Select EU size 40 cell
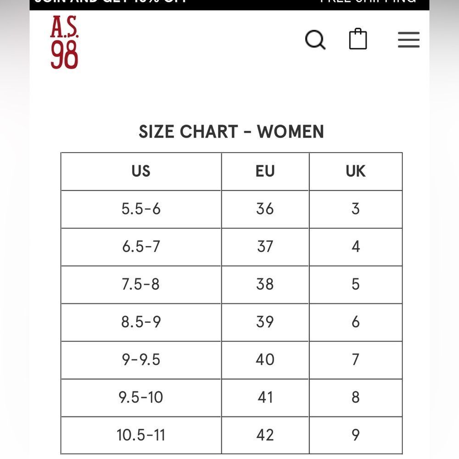The height and width of the screenshot is (459, 459). (x=265, y=360)
